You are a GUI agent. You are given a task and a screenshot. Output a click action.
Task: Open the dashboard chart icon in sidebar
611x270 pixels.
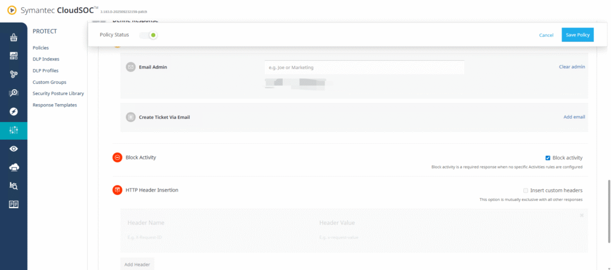coord(13,56)
